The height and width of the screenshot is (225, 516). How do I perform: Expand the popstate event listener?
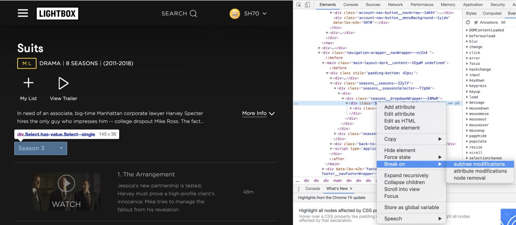click(x=467, y=142)
